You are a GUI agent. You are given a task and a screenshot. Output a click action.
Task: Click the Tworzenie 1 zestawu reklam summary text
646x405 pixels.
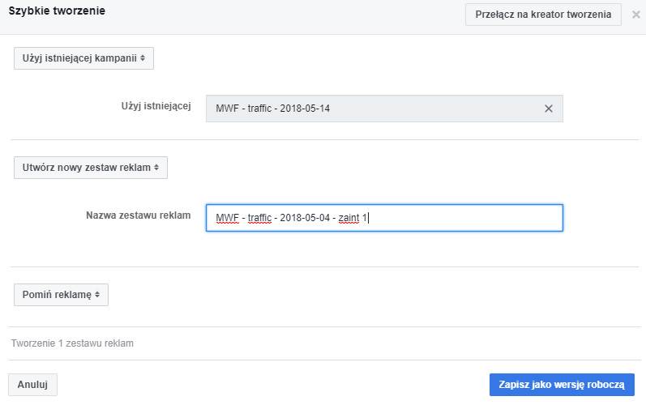[72, 343]
